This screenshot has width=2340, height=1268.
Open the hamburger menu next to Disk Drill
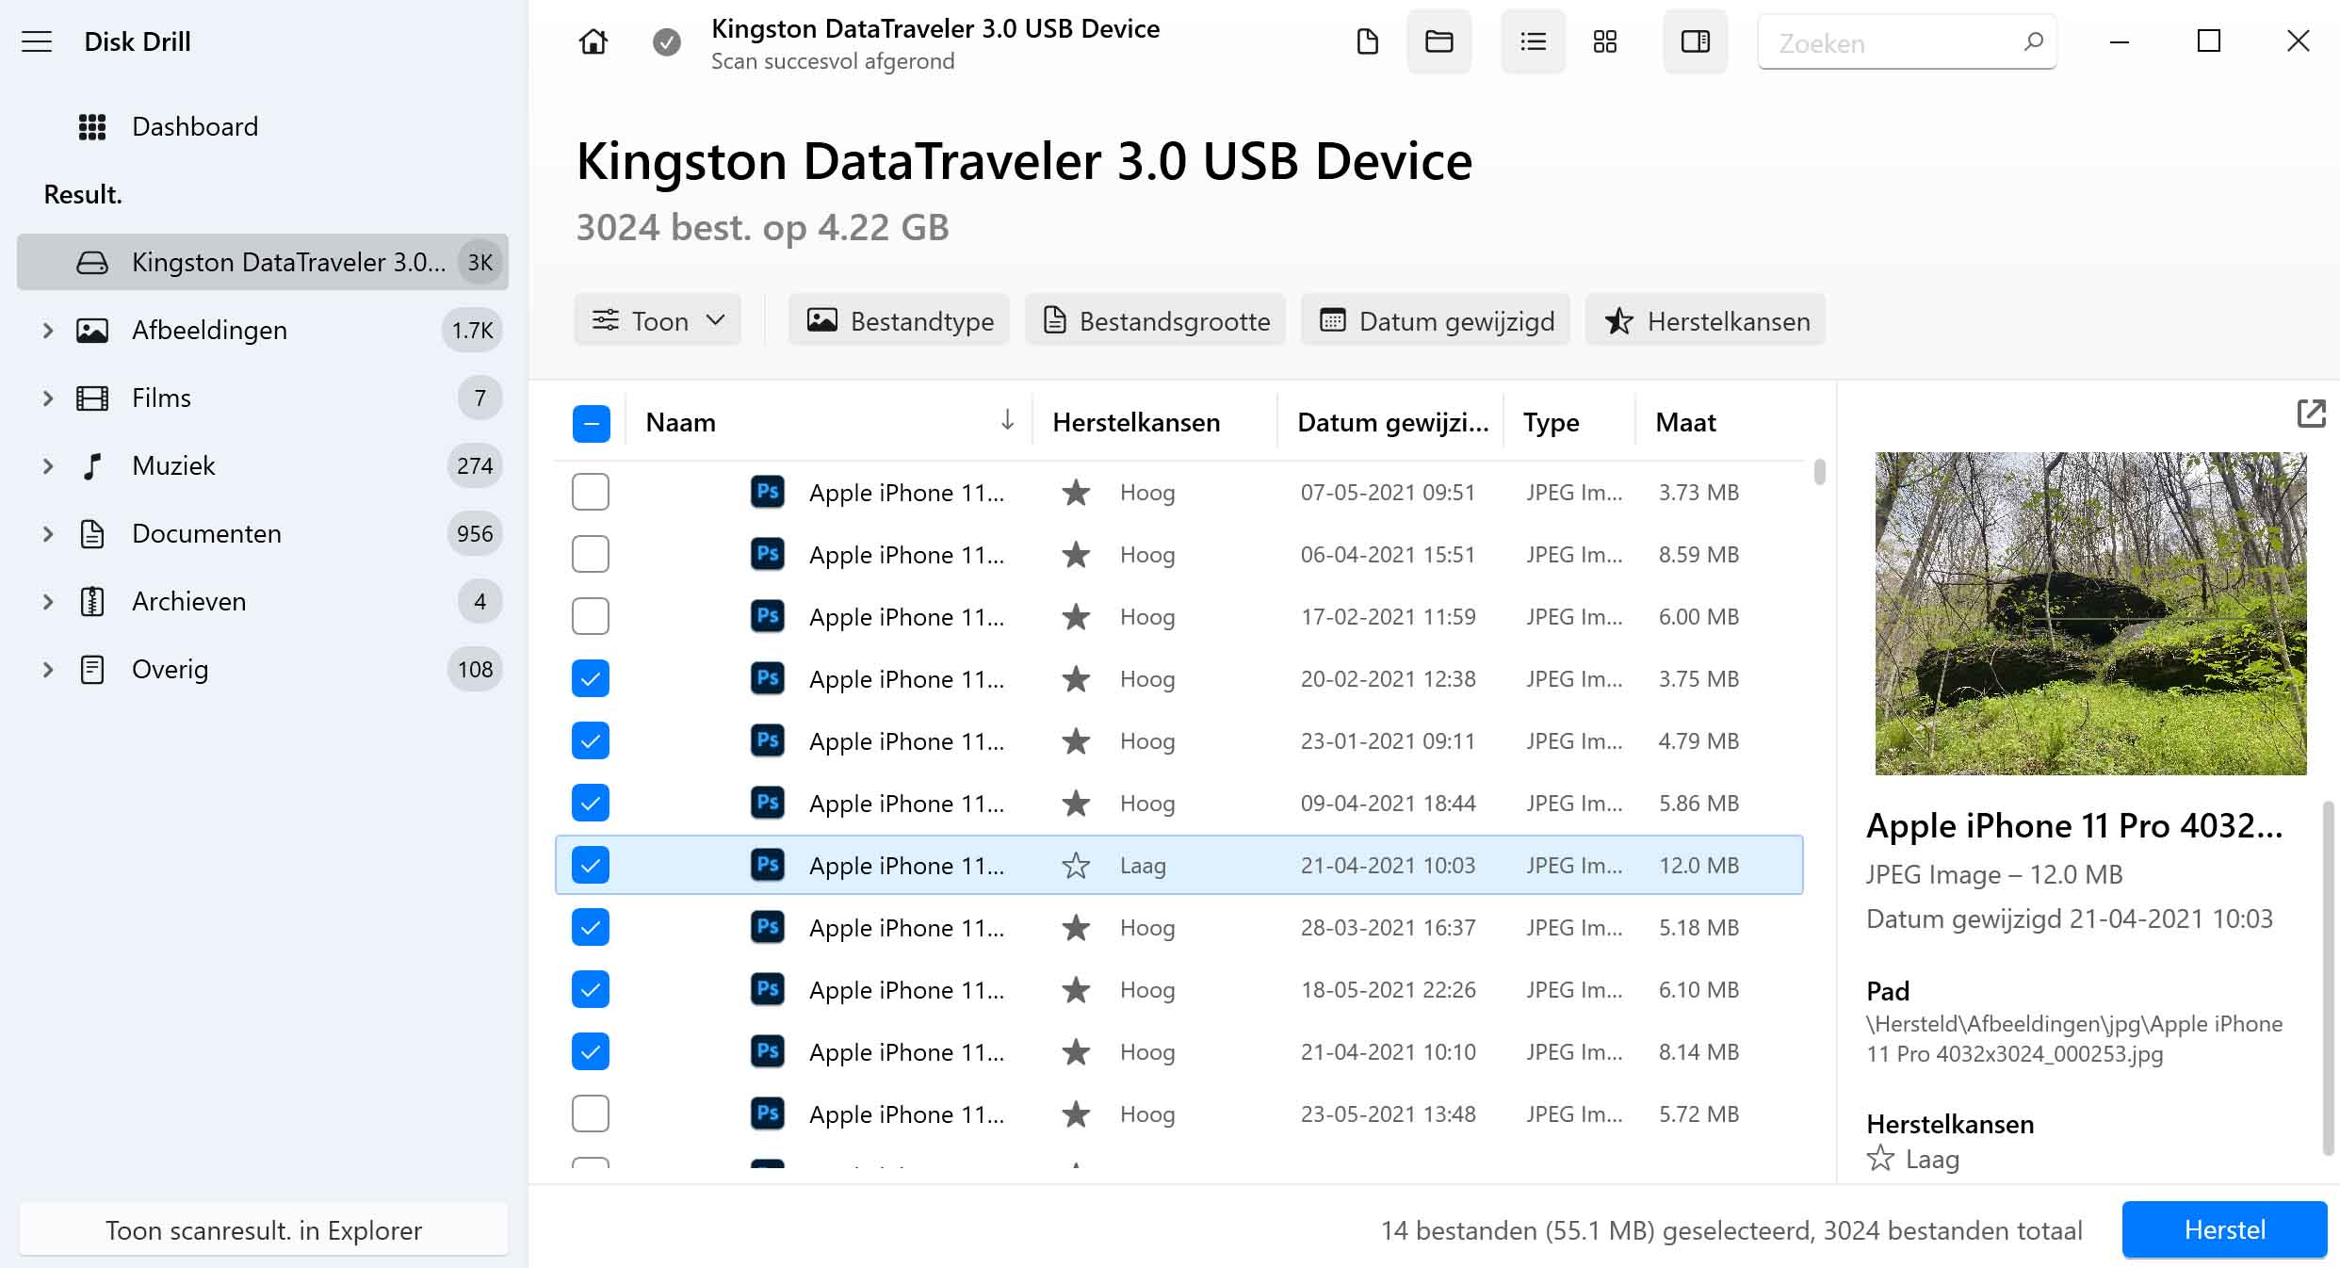click(37, 41)
